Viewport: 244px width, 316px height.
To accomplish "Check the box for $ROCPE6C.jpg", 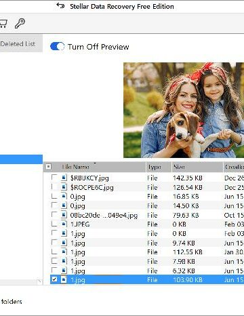I will pyautogui.click(x=54, y=186).
